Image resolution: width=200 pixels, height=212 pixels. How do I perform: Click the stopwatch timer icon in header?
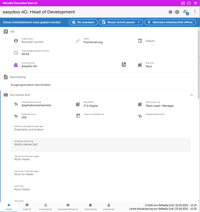tap(170, 12)
